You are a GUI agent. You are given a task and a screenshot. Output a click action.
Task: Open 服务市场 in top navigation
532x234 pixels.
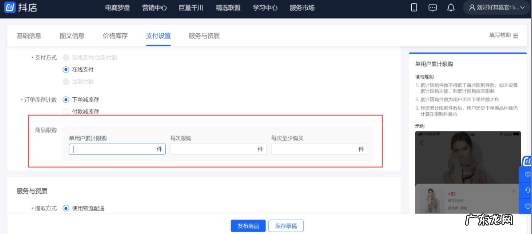tap(302, 8)
